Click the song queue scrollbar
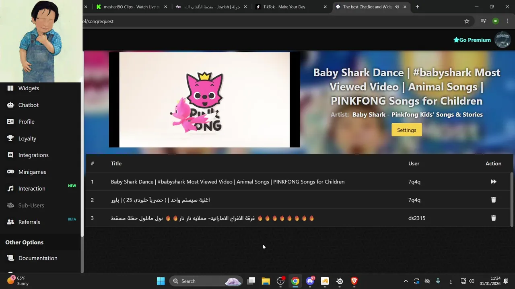This screenshot has width=515, height=289. (x=512, y=199)
